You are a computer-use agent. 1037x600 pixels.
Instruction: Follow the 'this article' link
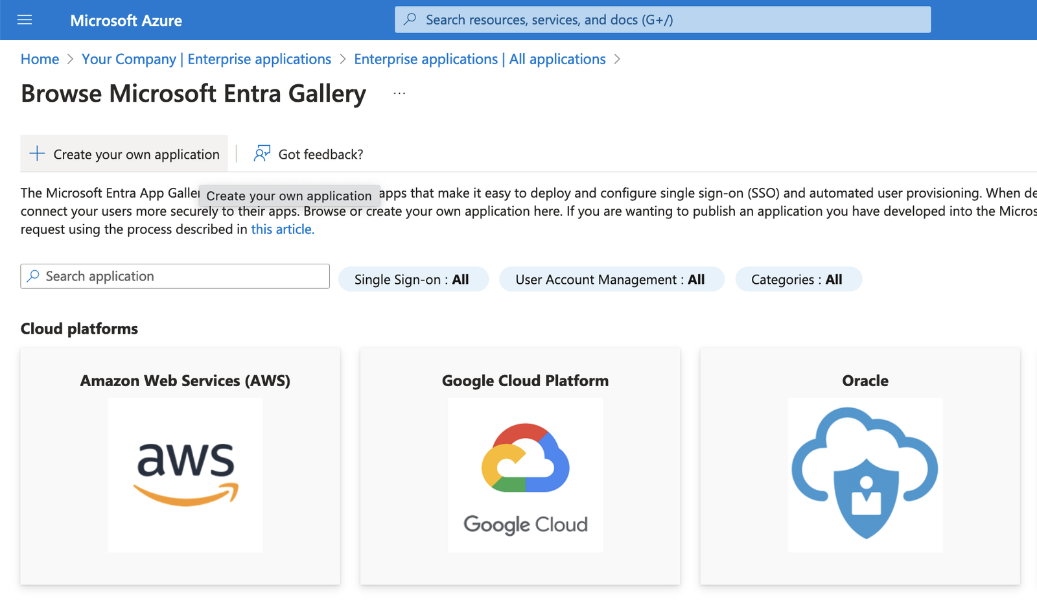pyautogui.click(x=283, y=229)
